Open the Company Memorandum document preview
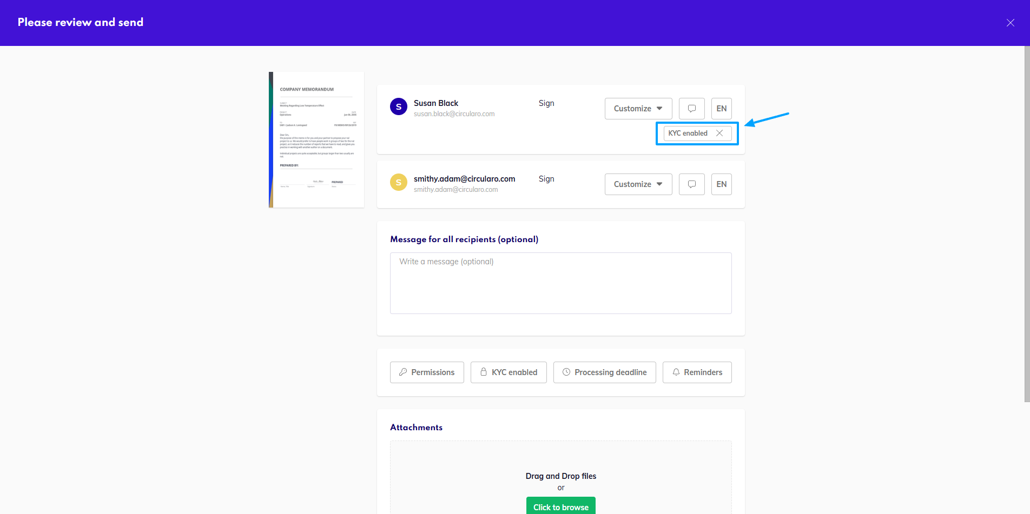Viewport: 1030px width, 514px height. click(316, 139)
